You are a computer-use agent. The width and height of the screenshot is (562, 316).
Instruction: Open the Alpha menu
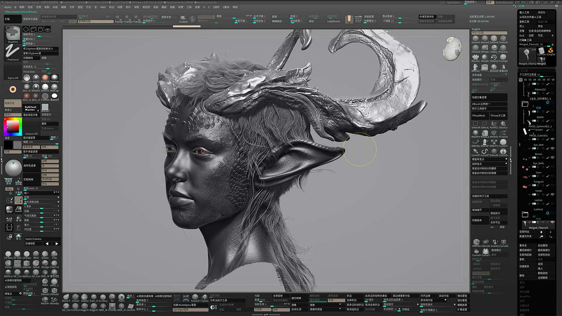coord(8,7)
